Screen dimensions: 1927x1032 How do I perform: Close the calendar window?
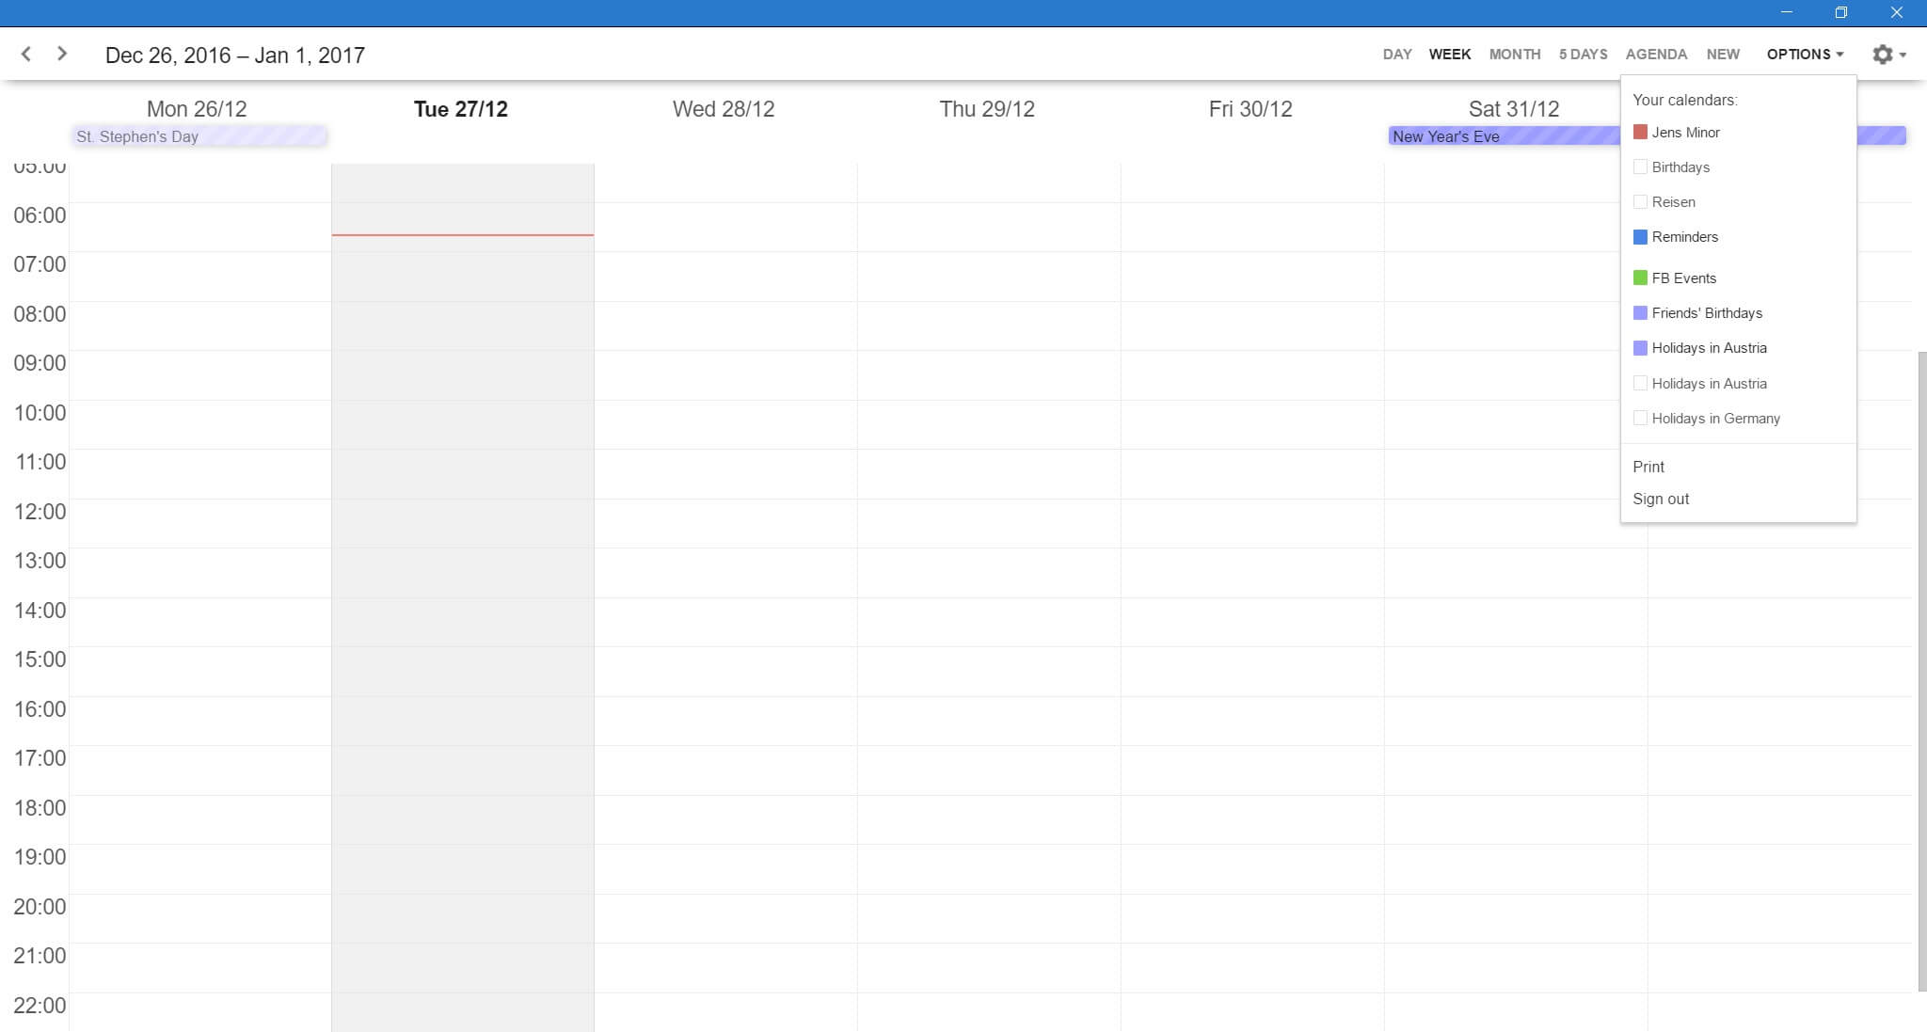pos(1897,12)
